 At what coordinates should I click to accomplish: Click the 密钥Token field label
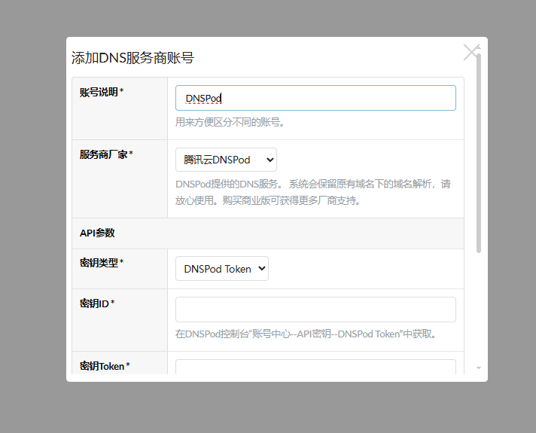pyautogui.click(x=105, y=366)
